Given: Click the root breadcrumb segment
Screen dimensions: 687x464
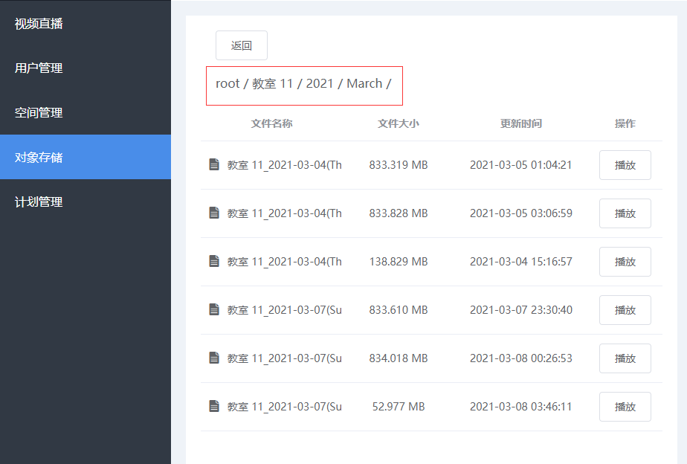Looking at the screenshot, I should point(228,84).
